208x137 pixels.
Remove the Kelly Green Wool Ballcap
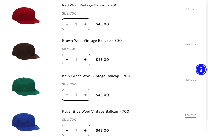pos(190,80)
